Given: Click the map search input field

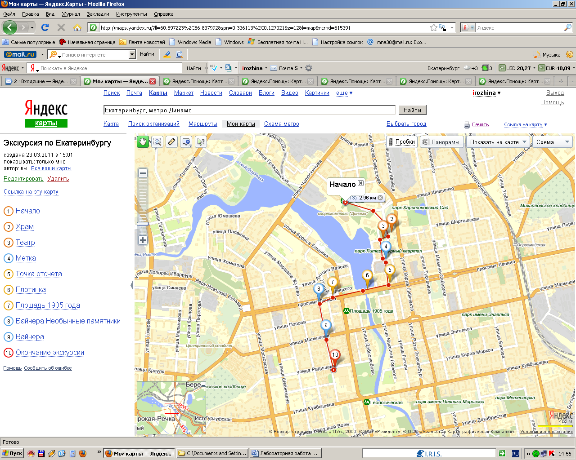Looking at the screenshot, I should 249,110.
